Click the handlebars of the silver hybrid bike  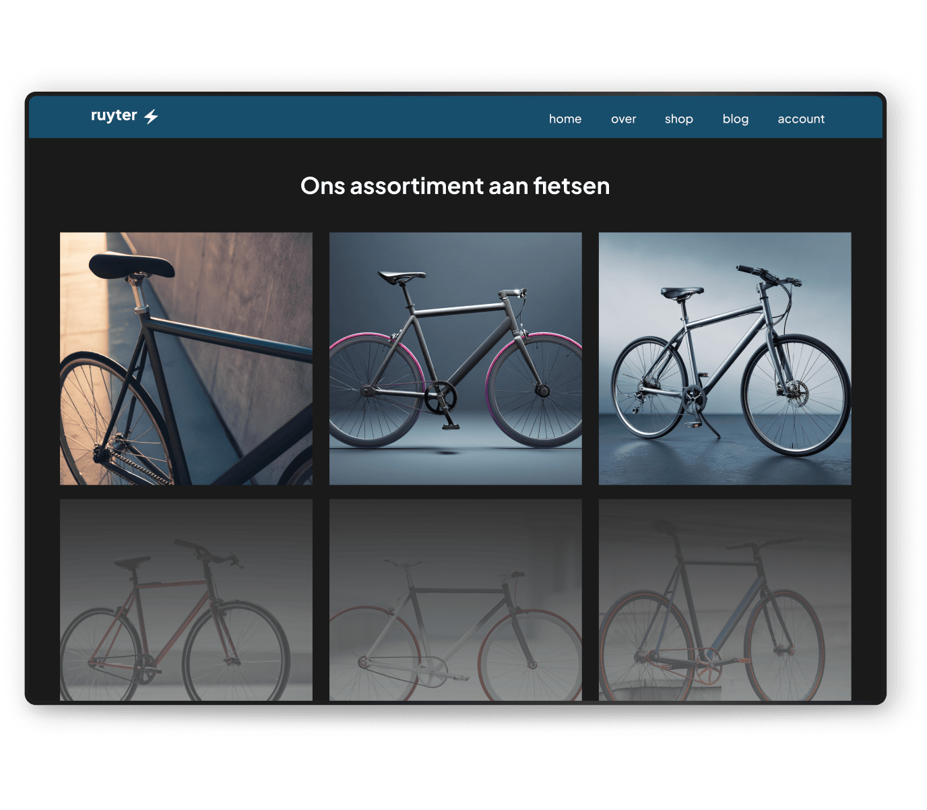click(768, 276)
